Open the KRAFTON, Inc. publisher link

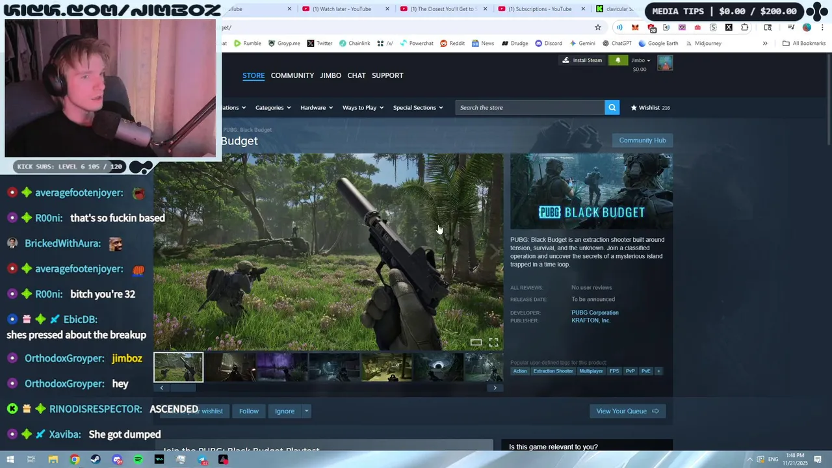(x=591, y=320)
